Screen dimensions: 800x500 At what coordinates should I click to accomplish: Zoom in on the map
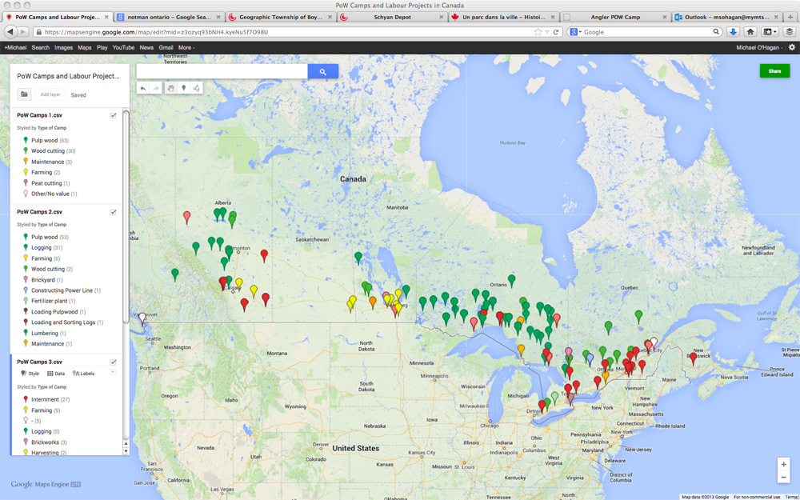pos(783,464)
